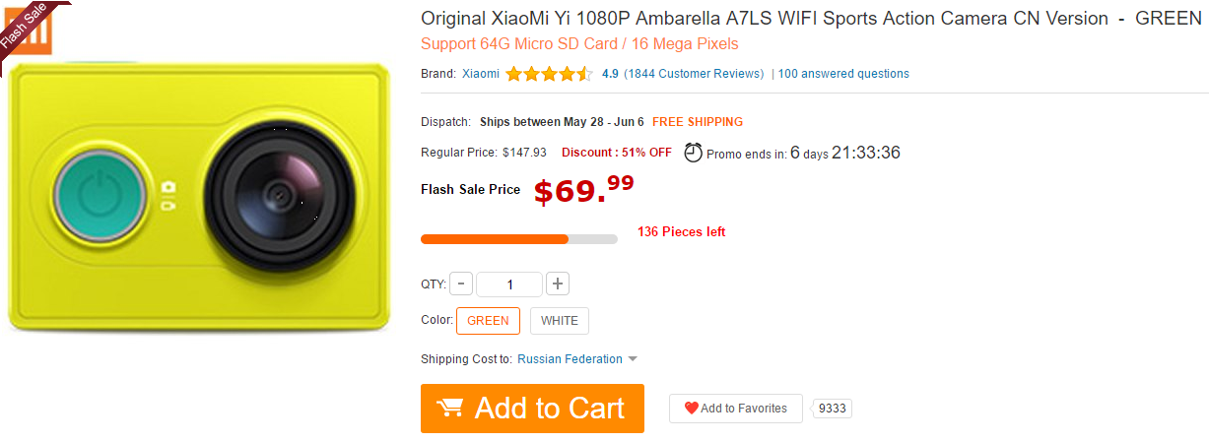Open the 100 answered questions link
This screenshot has height=442, width=1209.
tap(843, 74)
